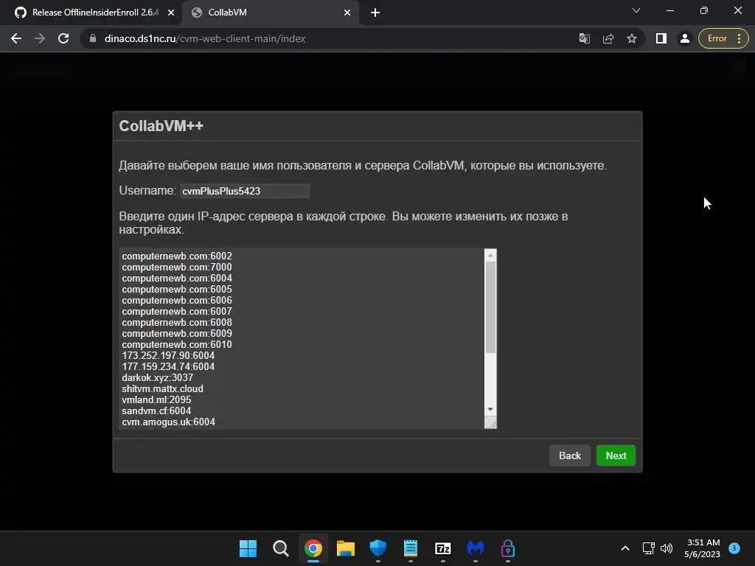Open Notepad from the taskbar
The width and height of the screenshot is (755, 566).
click(x=410, y=548)
